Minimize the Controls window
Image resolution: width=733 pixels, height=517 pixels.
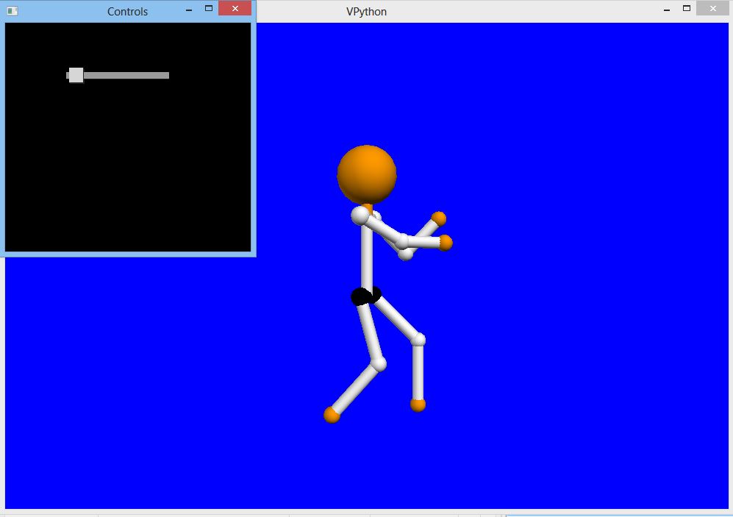click(x=189, y=10)
